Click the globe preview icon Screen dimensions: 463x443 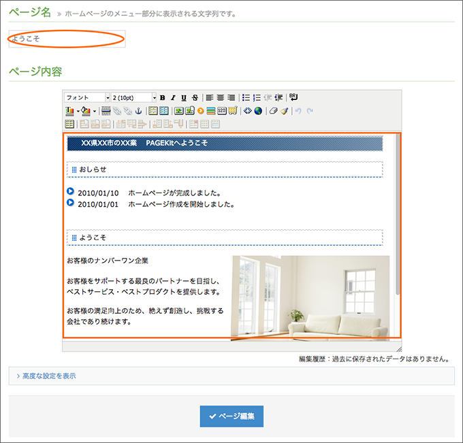point(258,111)
